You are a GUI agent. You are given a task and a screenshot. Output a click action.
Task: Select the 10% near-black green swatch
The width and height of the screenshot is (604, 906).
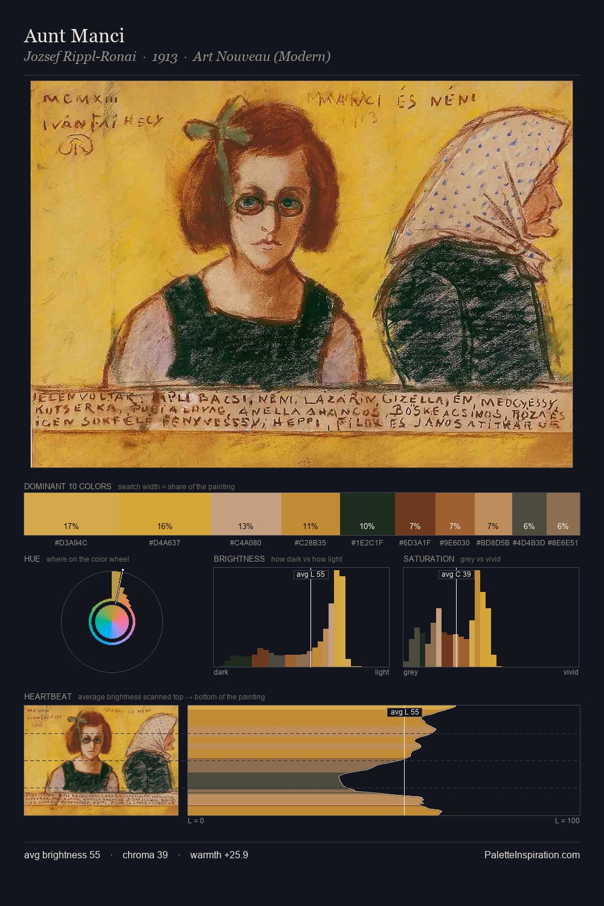point(367,514)
